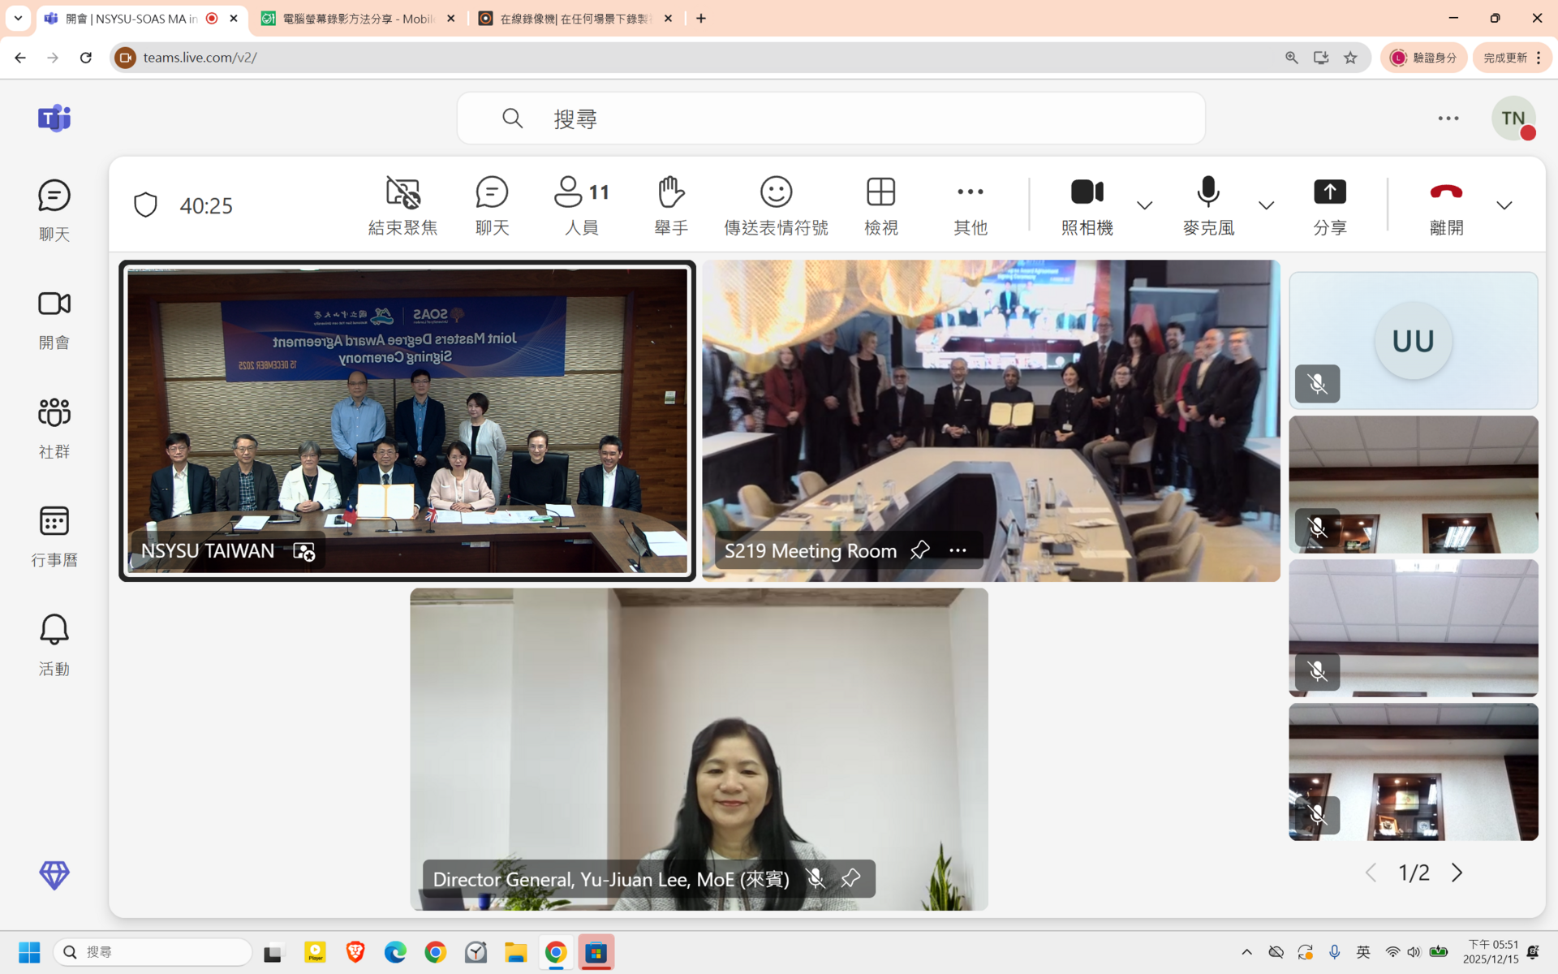Send a reaction via 傳送表情符號 icon
The image size is (1558, 974).
tap(775, 205)
